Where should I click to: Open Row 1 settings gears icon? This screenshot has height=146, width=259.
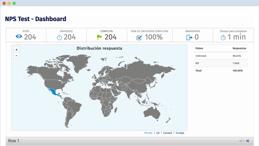pyautogui.click(x=248, y=141)
